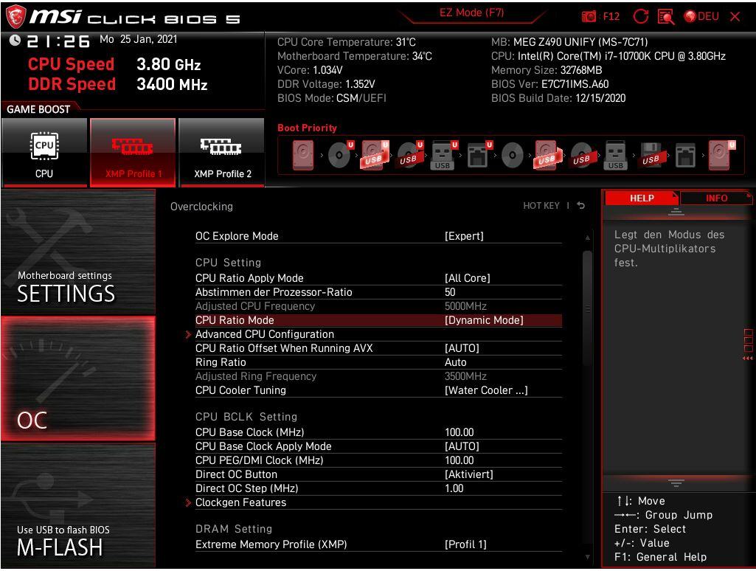
Task: Click the scrollbar down arrow
Action: pyautogui.click(x=587, y=557)
